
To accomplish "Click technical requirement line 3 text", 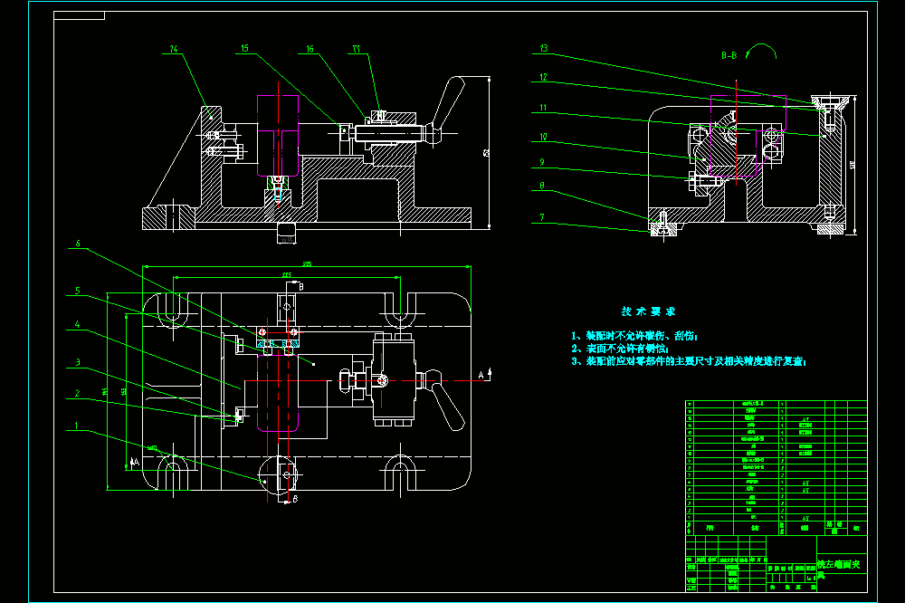I will (689, 361).
